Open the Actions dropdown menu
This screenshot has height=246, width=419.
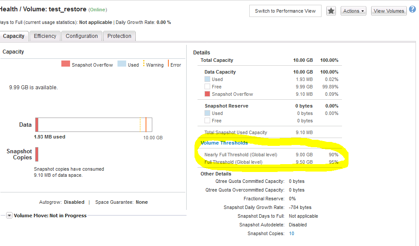(x=353, y=11)
